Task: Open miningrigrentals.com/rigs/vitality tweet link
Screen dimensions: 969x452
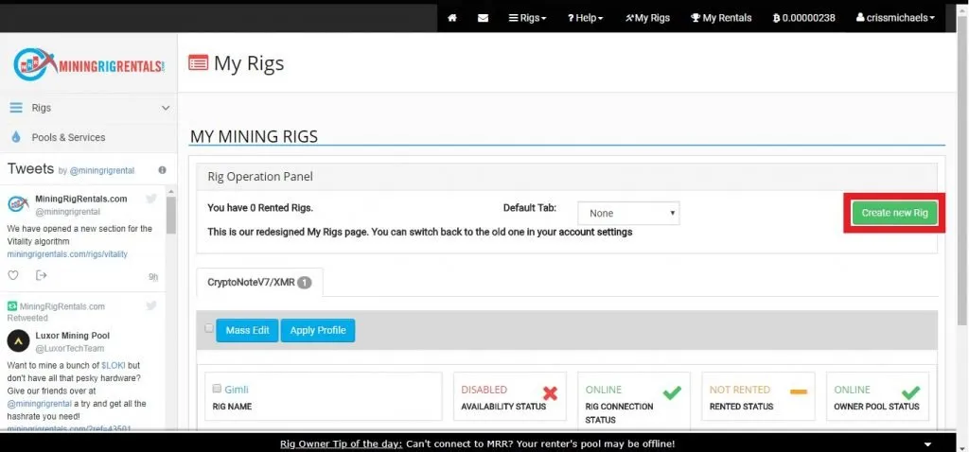Action: 67,254
